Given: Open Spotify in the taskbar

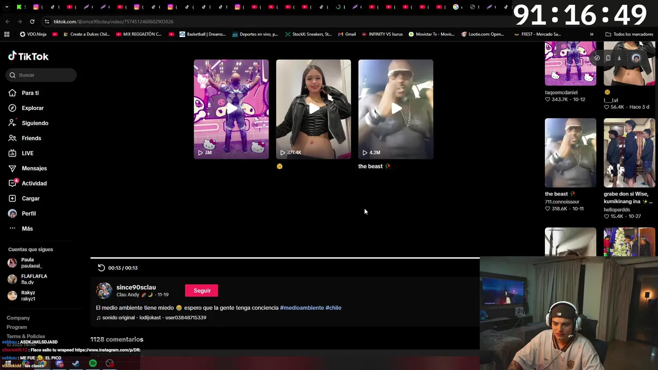Looking at the screenshot, I should pyautogui.click(x=93, y=363).
